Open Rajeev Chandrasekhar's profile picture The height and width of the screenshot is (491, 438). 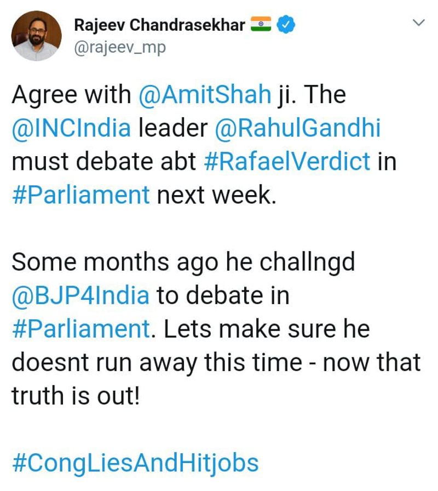(x=37, y=36)
